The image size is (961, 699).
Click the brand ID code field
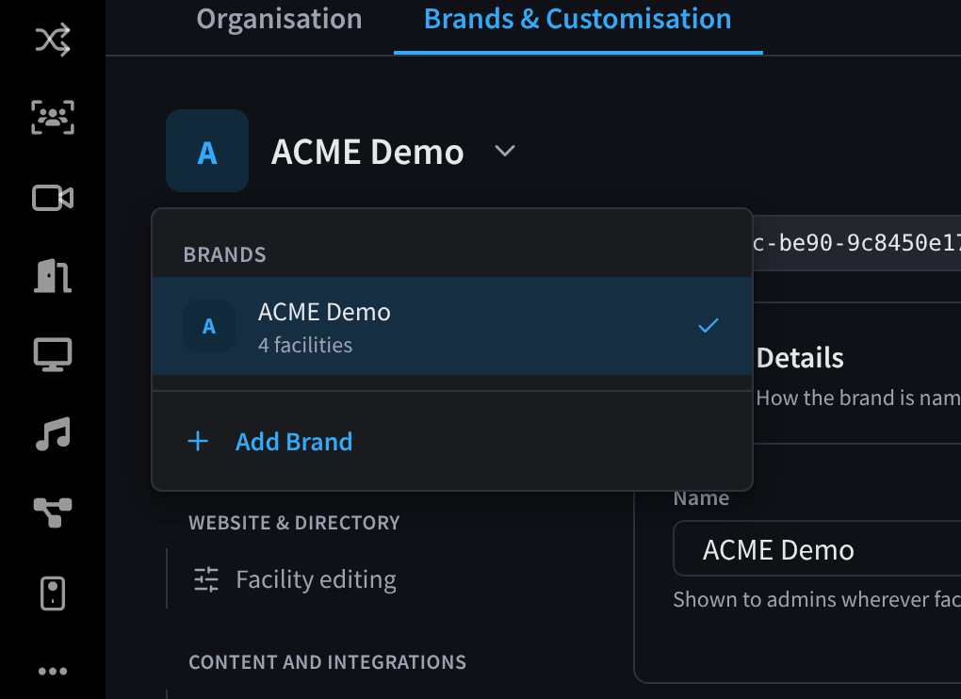click(856, 243)
